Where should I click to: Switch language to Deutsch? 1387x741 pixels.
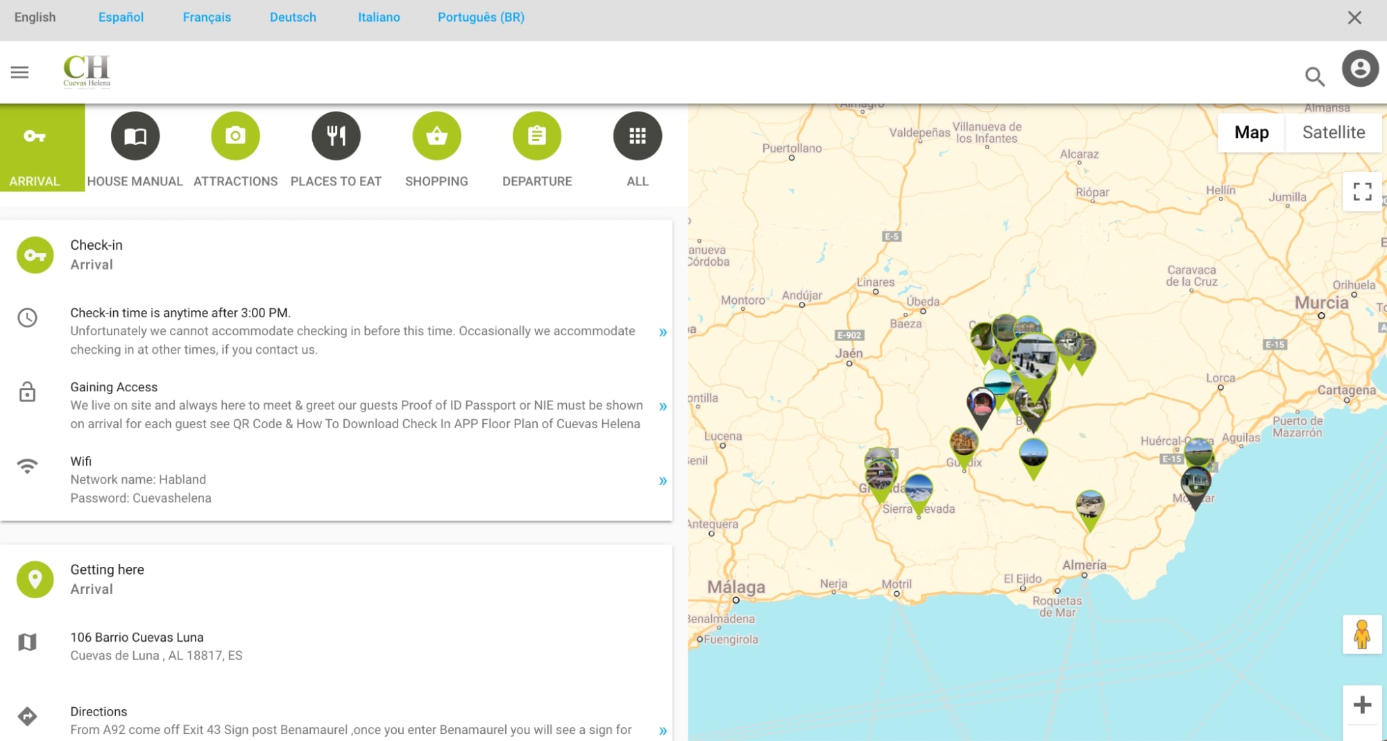tap(293, 17)
